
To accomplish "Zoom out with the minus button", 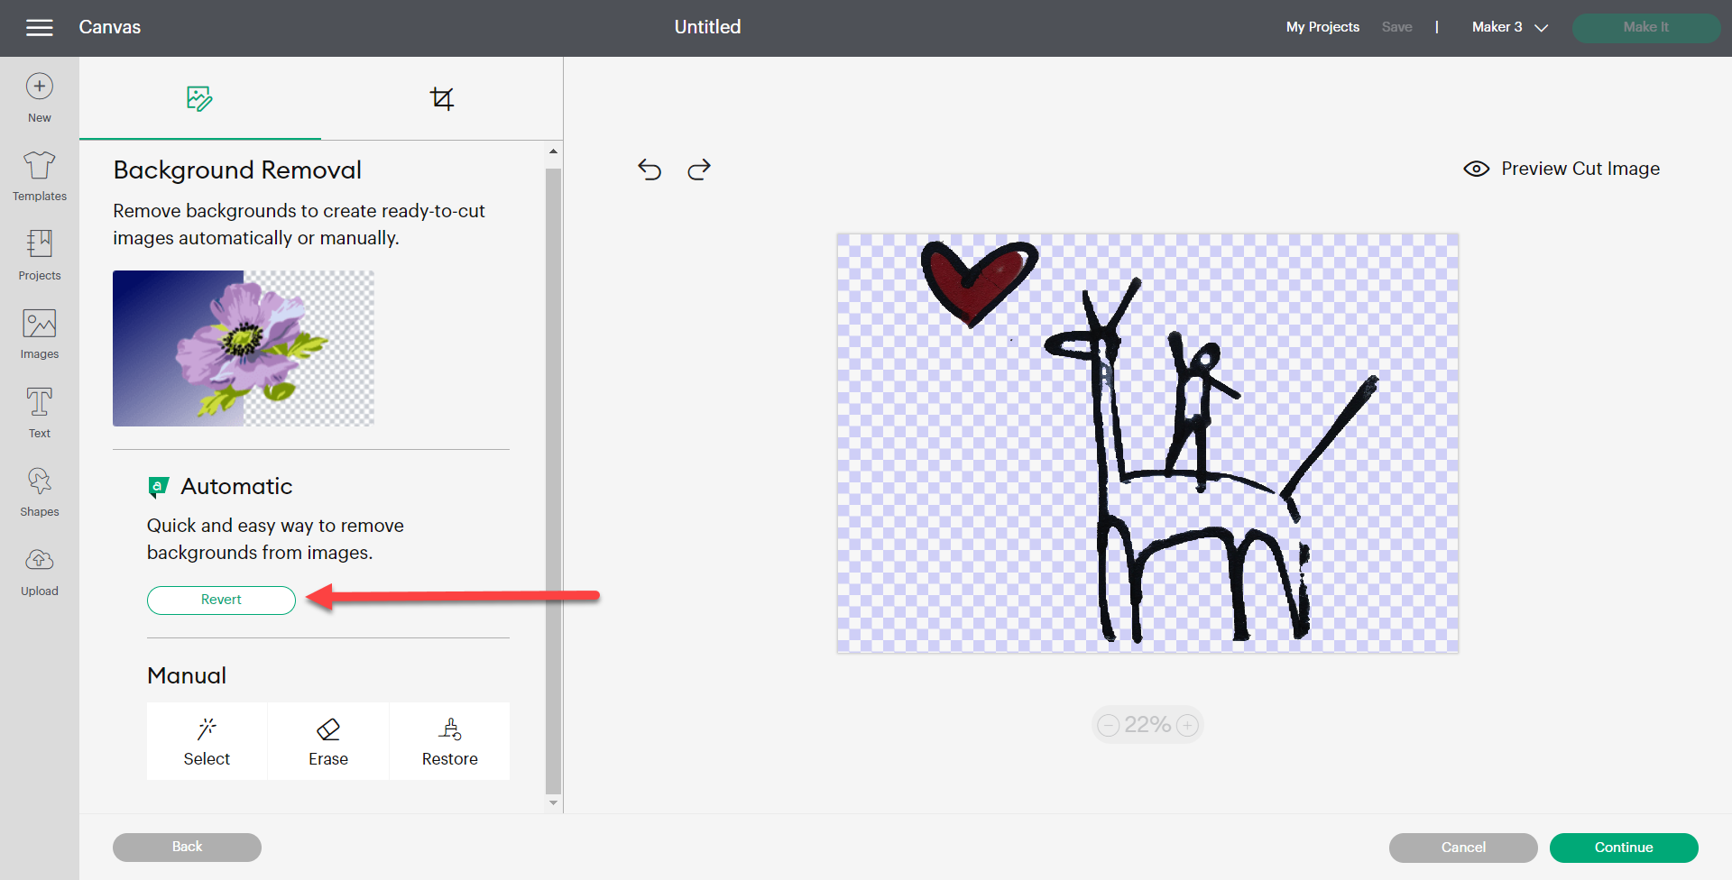I will [x=1109, y=725].
